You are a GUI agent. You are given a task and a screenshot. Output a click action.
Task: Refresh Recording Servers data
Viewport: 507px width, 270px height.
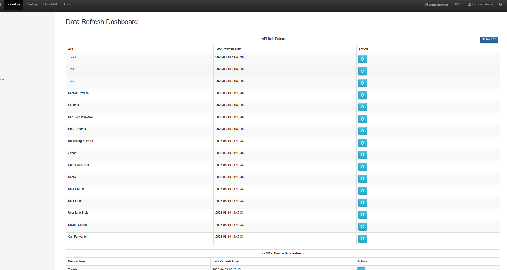point(362,143)
